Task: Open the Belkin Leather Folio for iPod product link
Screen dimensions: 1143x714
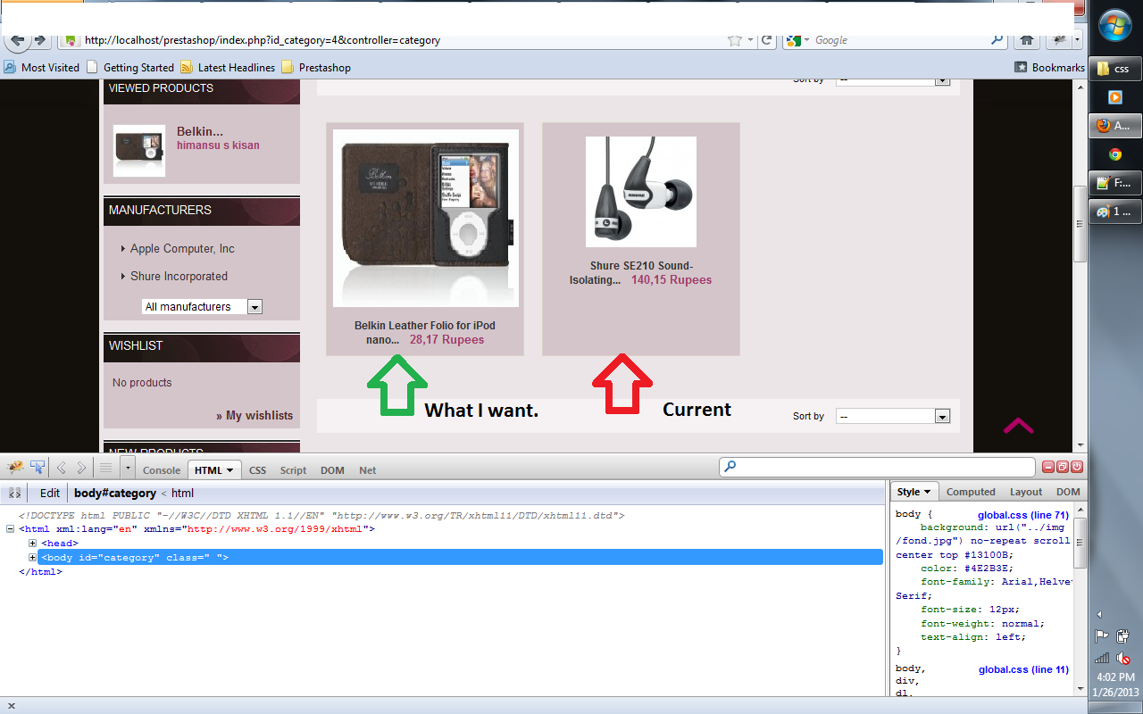Action: pos(425,333)
